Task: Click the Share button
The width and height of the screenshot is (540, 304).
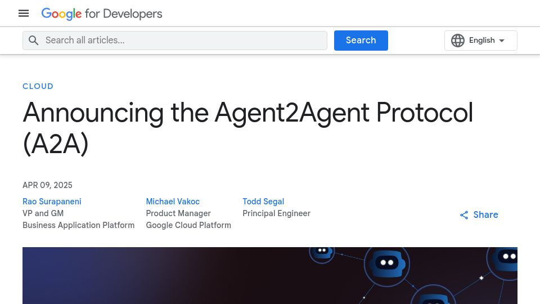Action: point(479,214)
